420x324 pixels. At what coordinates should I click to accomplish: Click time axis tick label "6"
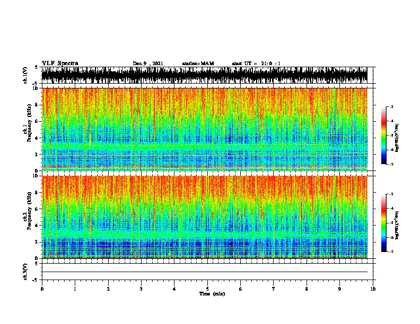point(241,289)
